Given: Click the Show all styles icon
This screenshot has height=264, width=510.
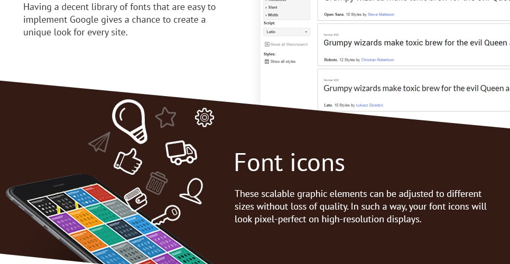Looking at the screenshot, I should (x=267, y=61).
